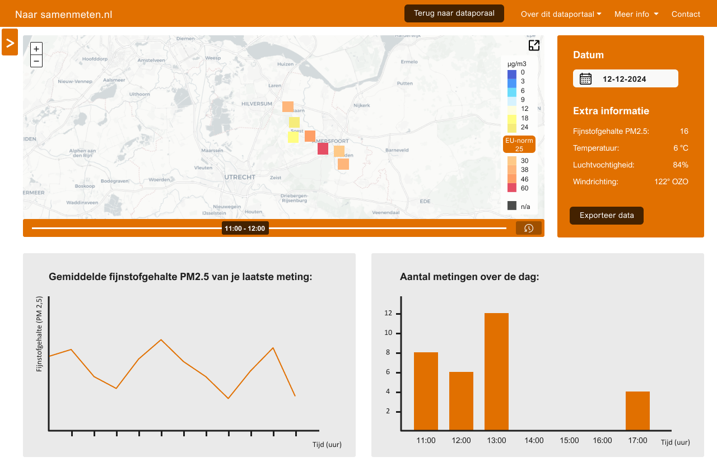Click the time history clock icon

tap(529, 228)
